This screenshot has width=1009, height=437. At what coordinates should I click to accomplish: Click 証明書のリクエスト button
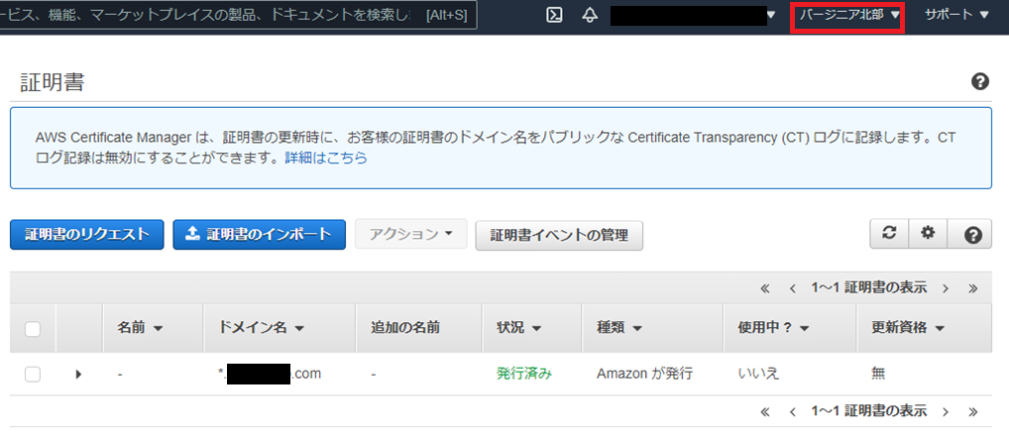[x=87, y=235]
